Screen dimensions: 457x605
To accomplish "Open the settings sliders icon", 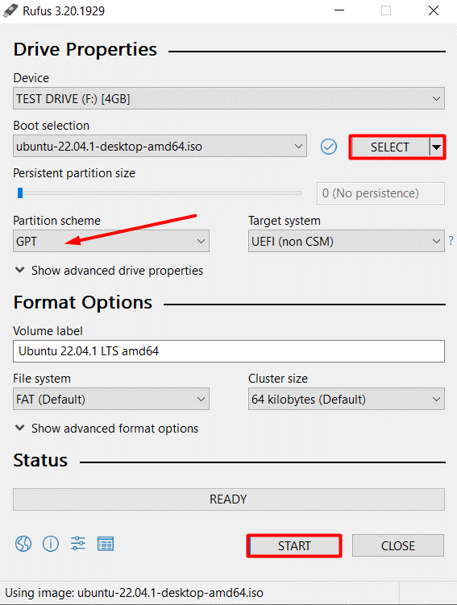I will pos(78,544).
